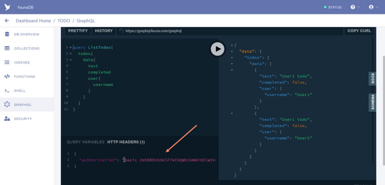Collapse "data" object in results
This screenshot has width=385, height=185.
(232, 51)
